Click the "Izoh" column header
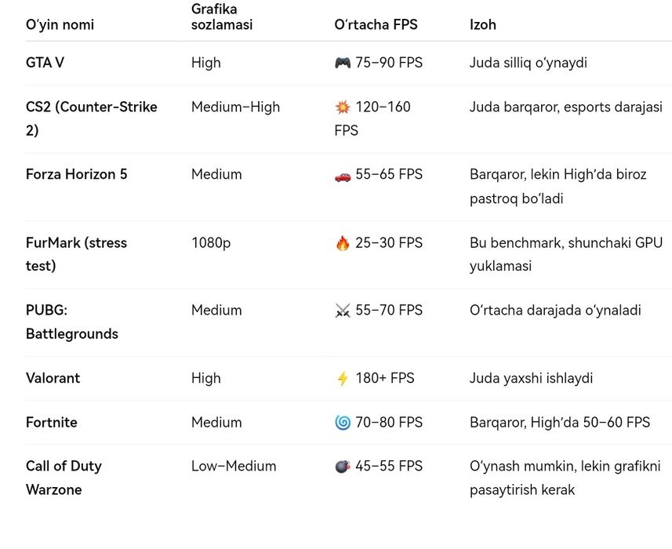Viewport: 672px width, 549px height. coord(483,25)
